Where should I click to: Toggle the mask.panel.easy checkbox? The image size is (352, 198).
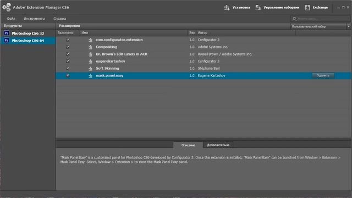pyautogui.click(x=68, y=75)
